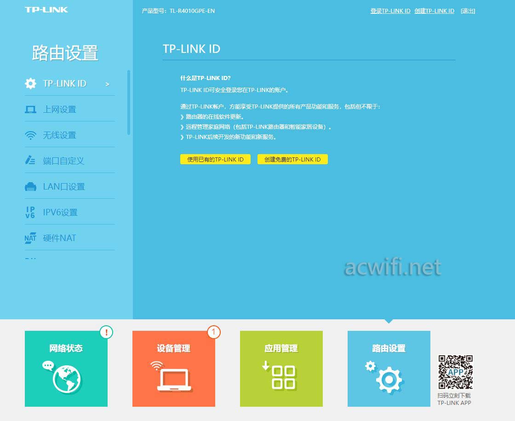Screen dimensions: 515x421
Task: Open IPV6设置 in the sidebar
Action: click(69, 212)
